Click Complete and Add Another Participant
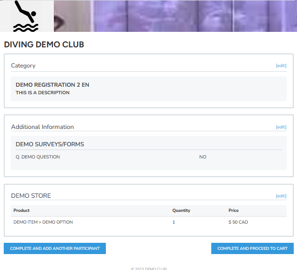The width and height of the screenshot is (297, 270). pyautogui.click(x=55, y=248)
